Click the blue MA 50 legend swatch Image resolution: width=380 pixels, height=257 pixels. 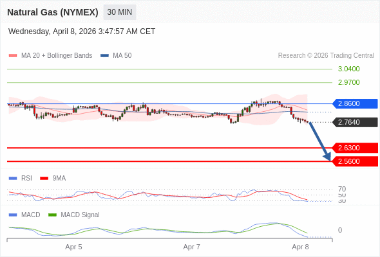point(105,56)
